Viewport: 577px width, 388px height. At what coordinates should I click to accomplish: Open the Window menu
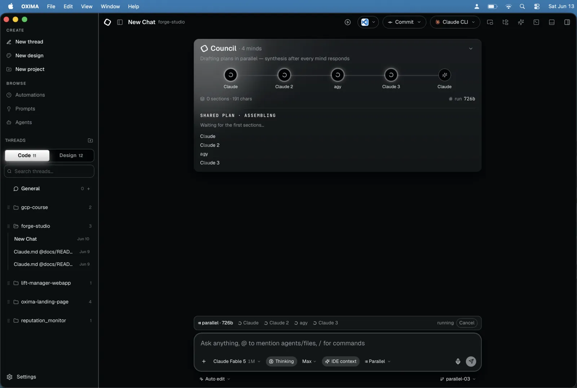(110, 6)
